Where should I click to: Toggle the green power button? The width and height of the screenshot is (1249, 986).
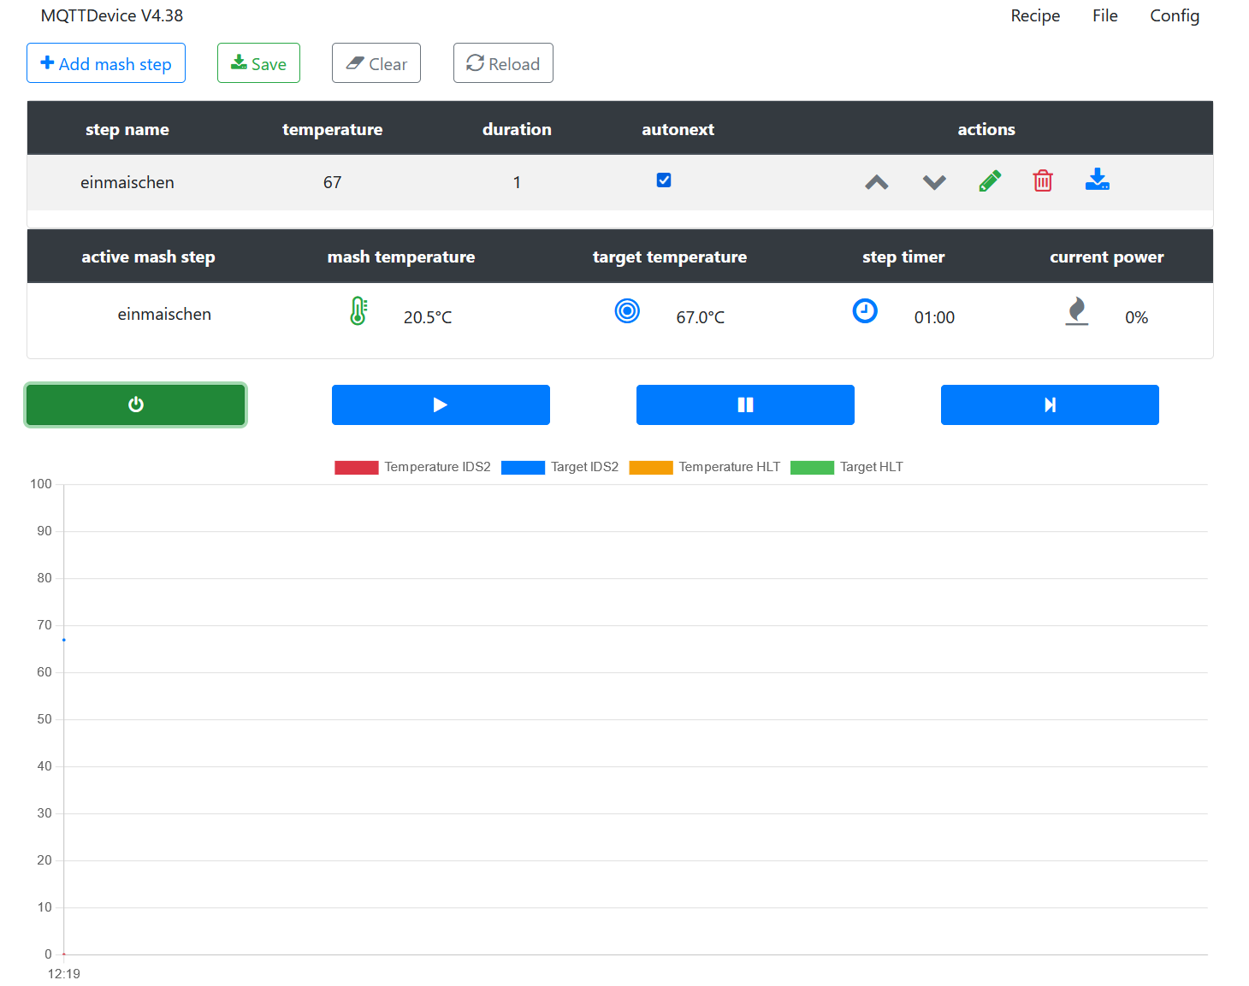tap(136, 404)
